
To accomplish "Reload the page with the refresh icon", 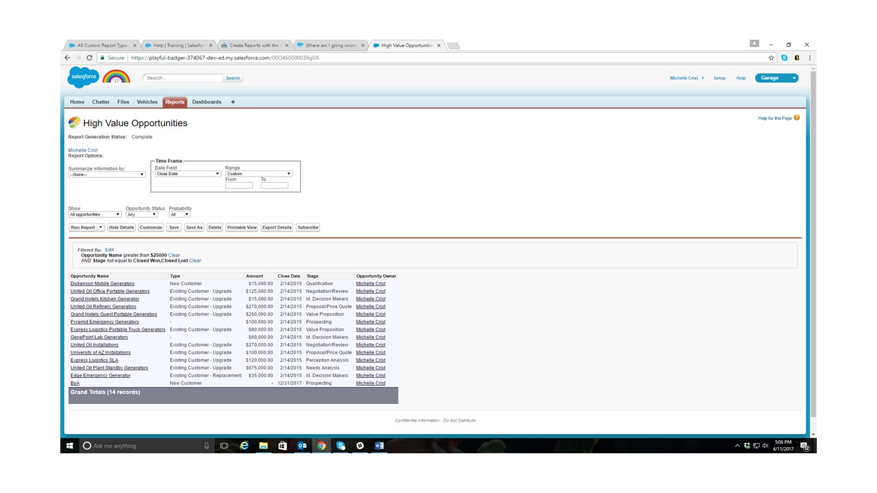I will point(90,58).
